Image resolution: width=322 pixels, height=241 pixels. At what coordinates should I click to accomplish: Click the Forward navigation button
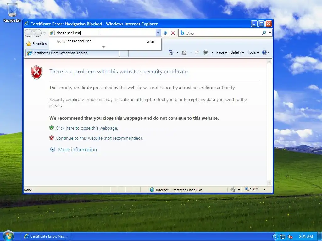pos(38,33)
